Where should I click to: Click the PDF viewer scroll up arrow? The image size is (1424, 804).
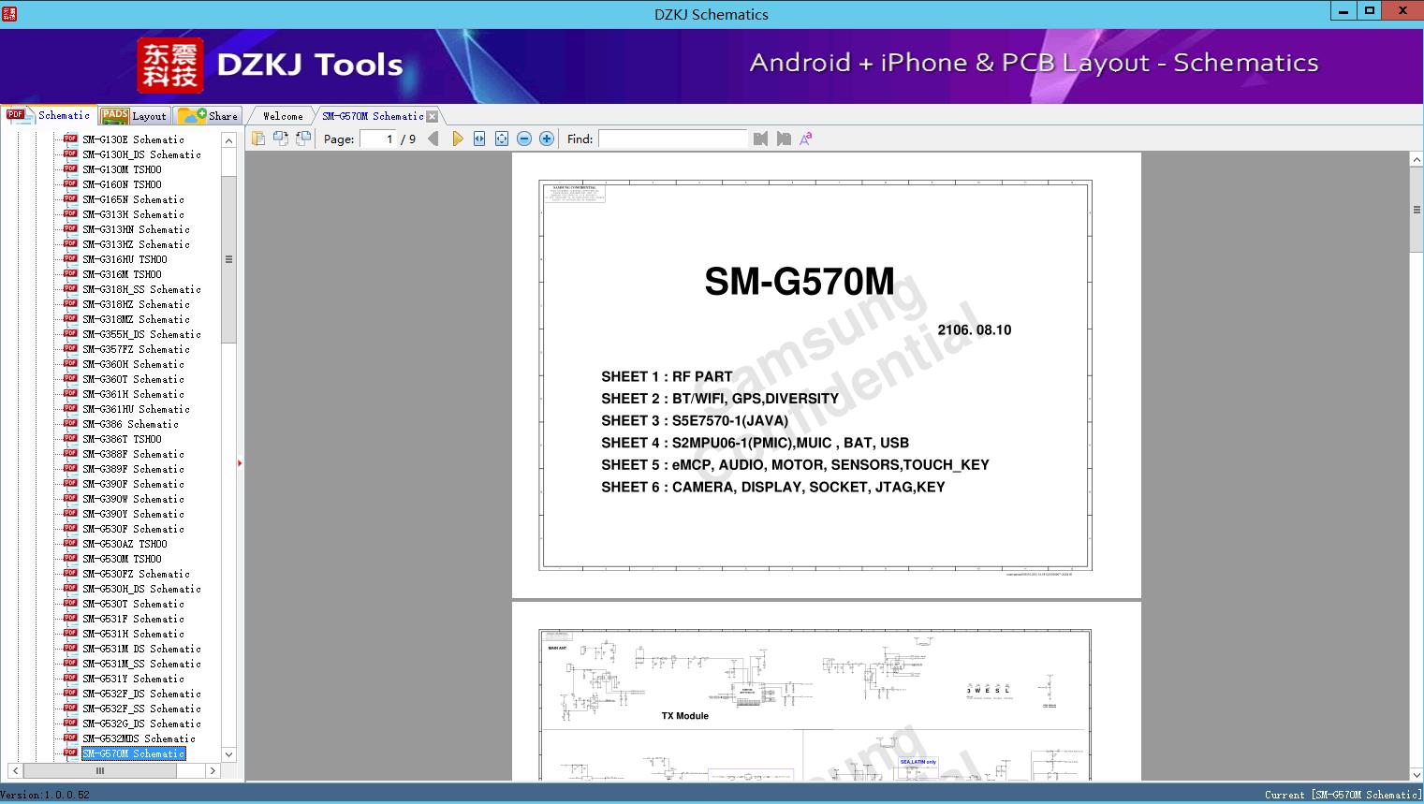(1417, 160)
